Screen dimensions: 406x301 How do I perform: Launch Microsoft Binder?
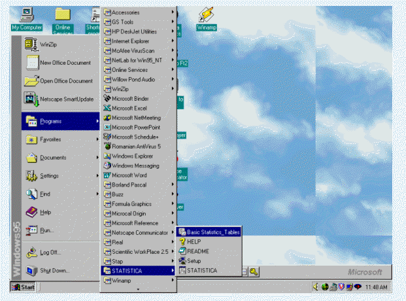(x=139, y=99)
